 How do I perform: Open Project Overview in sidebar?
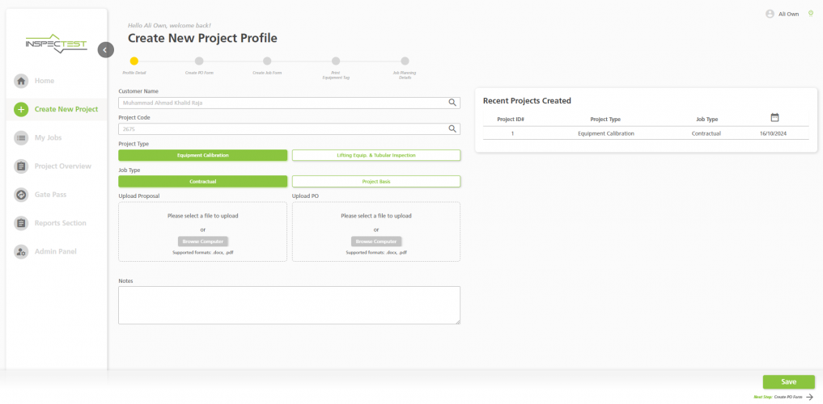pyautogui.click(x=62, y=166)
